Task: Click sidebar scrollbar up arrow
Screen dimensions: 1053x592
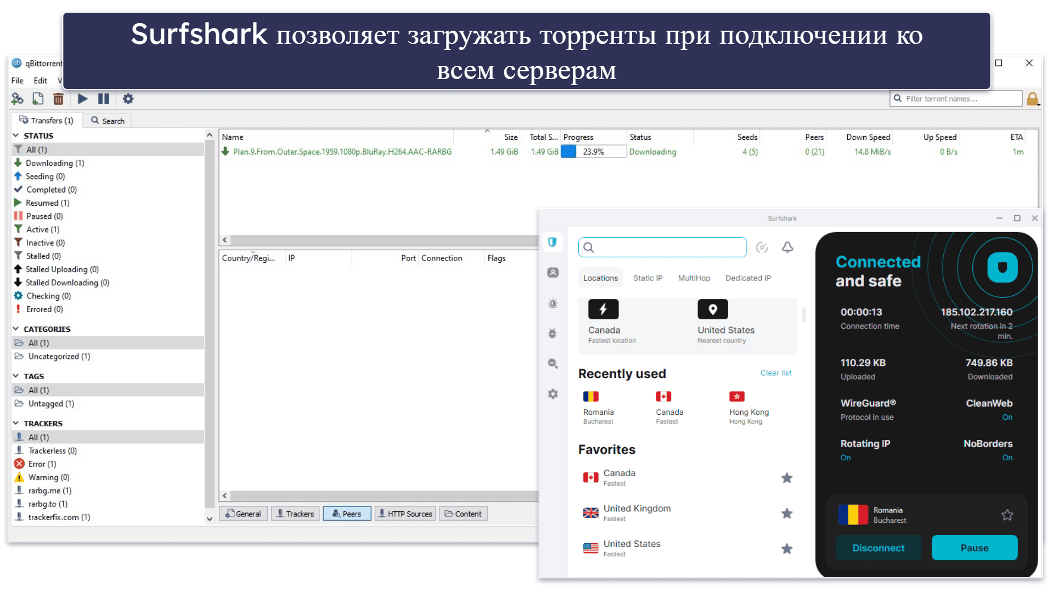Action: pyautogui.click(x=209, y=135)
